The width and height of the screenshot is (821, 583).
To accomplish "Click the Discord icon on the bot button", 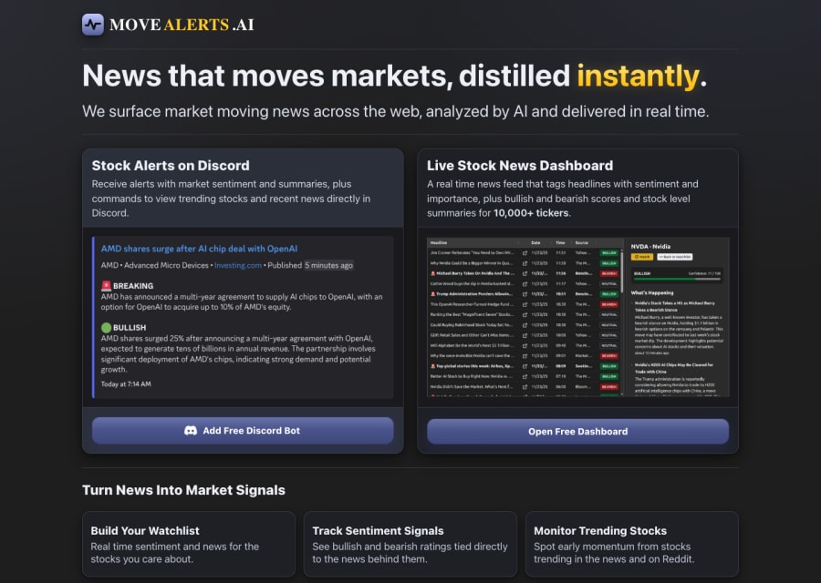I will tap(189, 431).
